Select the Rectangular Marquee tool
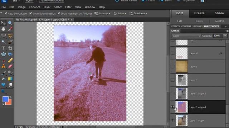Viewport: 229px width, 128px height. (3, 36)
